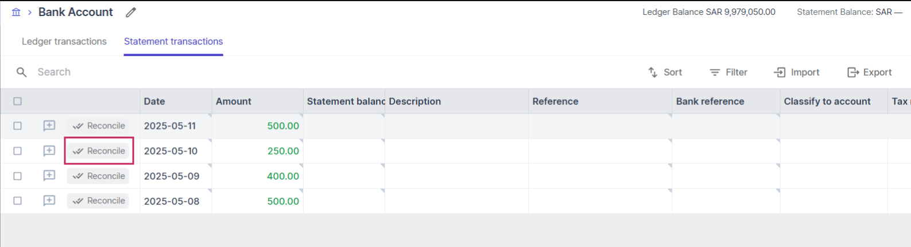Image resolution: width=911 pixels, height=247 pixels.
Task: Check the box for the 2025-05-11 transaction
Action: coord(17,126)
